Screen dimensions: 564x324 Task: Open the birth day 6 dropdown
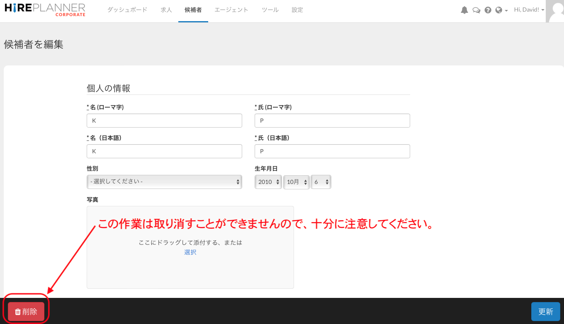pos(321,182)
